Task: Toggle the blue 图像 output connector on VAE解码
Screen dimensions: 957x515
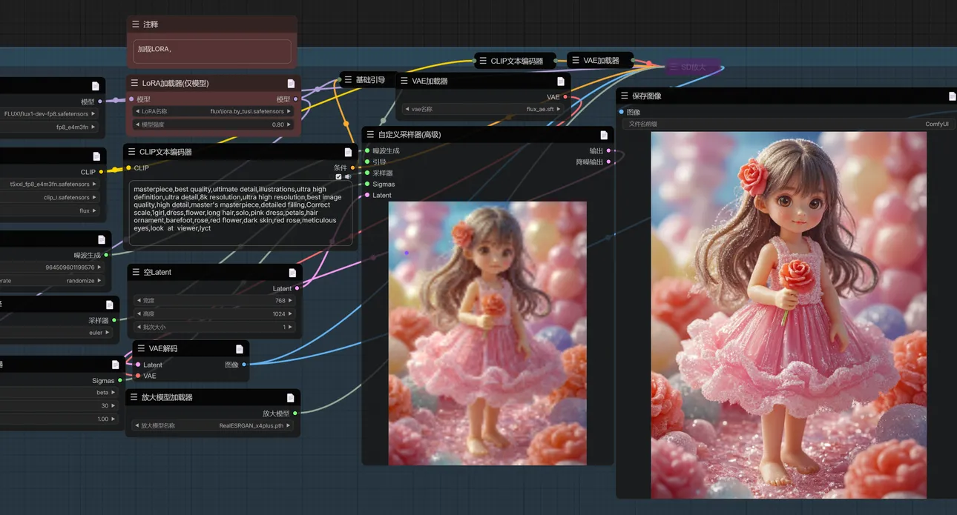Action: (x=244, y=365)
